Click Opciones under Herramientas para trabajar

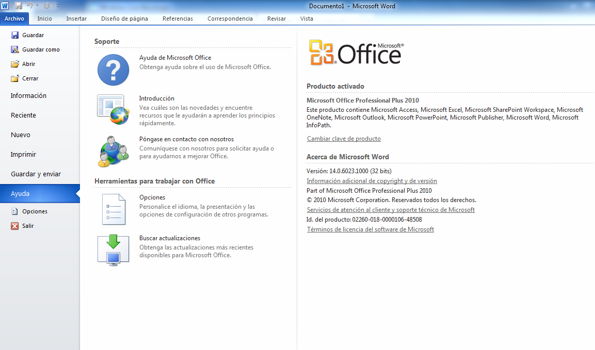click(152, 197)
